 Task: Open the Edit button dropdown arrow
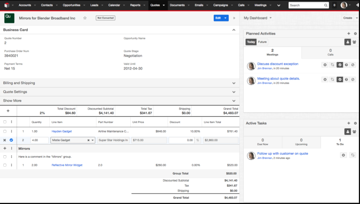tap(226, 18)
